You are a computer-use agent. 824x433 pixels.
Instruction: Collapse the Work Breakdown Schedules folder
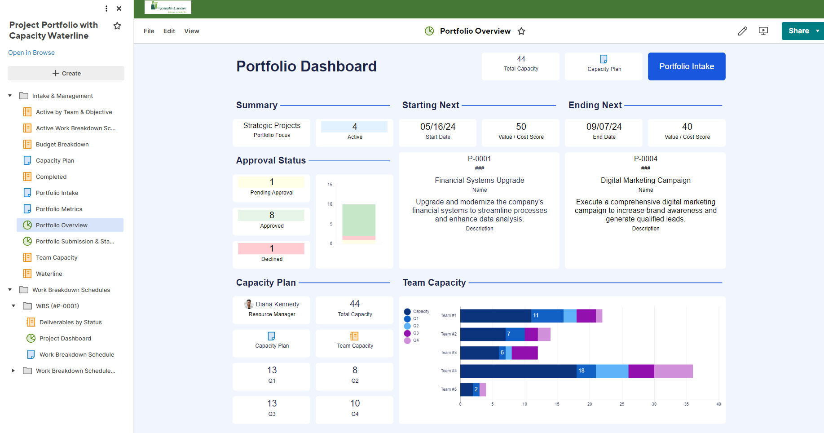pyautogui.click(x=10, y=290)
